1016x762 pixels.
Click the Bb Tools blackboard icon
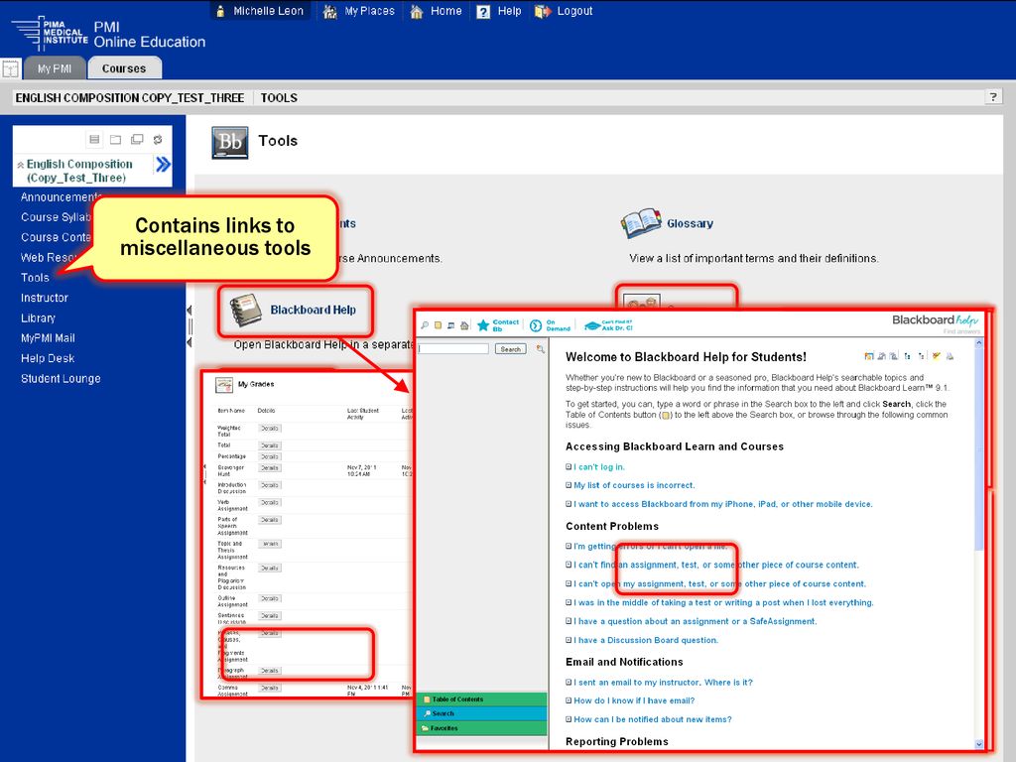click(x=230, y=143)
